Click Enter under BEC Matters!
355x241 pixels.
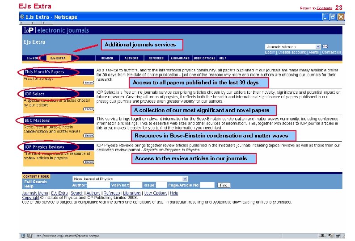click(89, 135)
